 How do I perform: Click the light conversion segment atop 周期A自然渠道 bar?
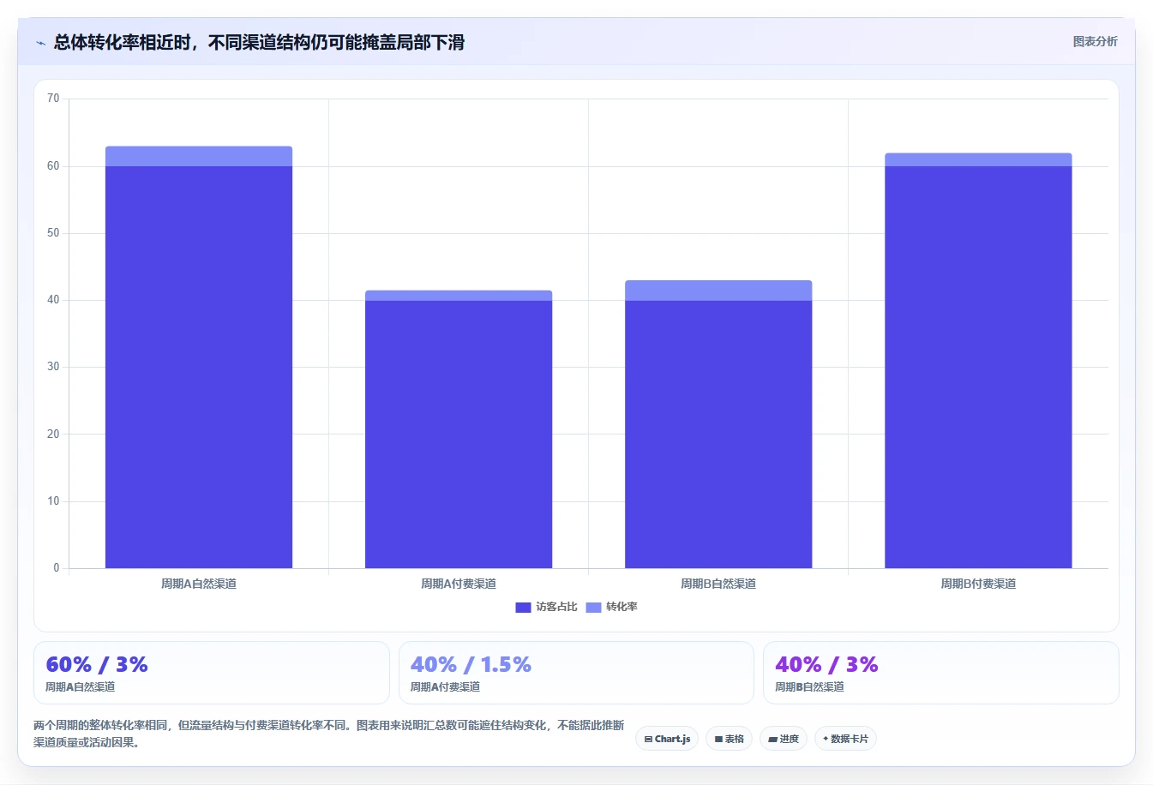click(x=199, y=156)
